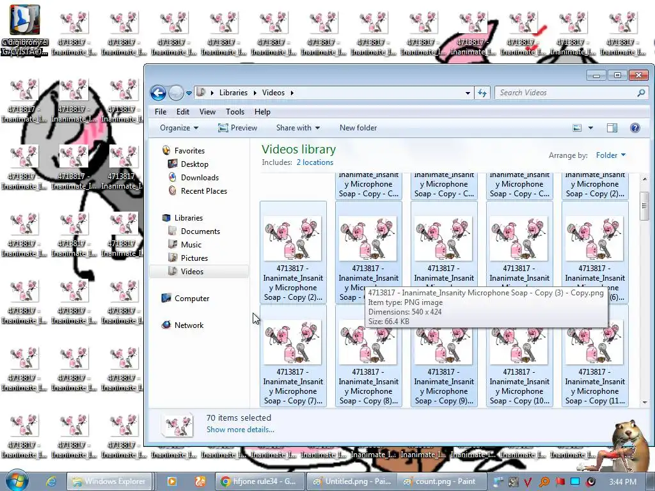Screen dimensions: 655x491
Task: Toggle the preview pane icon
Action: coord(612,128)
